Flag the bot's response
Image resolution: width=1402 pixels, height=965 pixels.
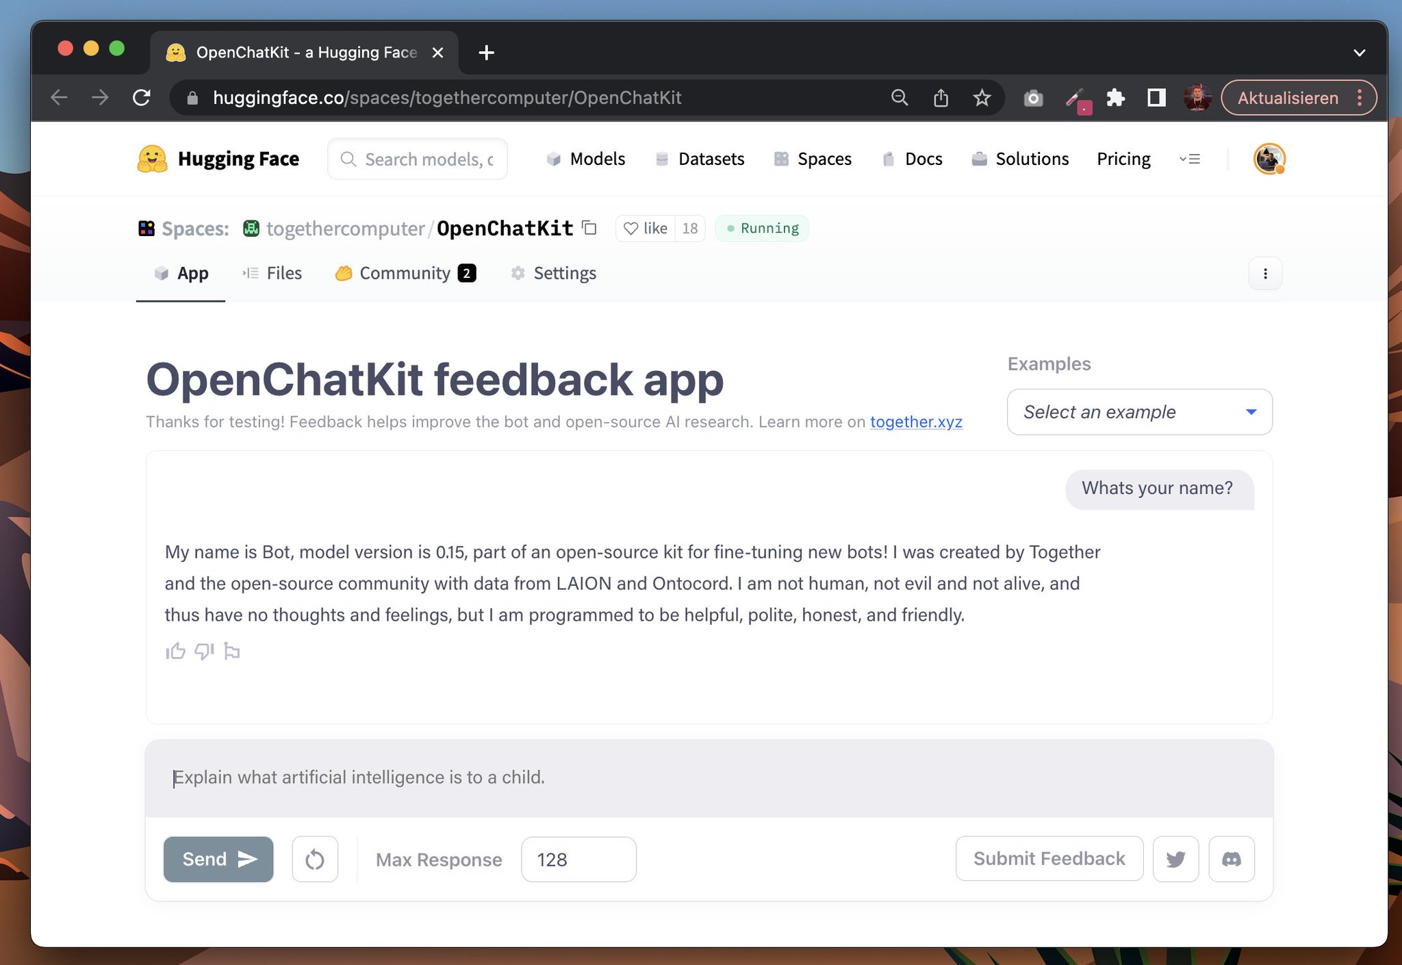[x=231, y=651]
